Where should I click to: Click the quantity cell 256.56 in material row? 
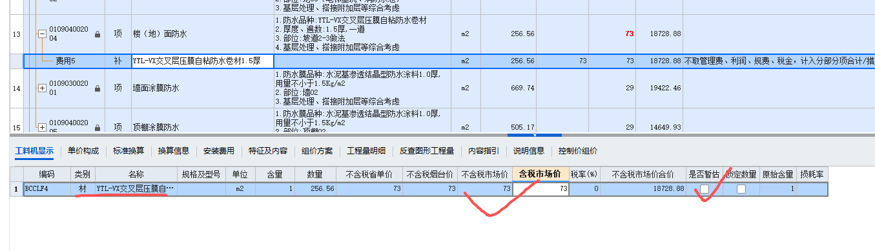[315, 189]
